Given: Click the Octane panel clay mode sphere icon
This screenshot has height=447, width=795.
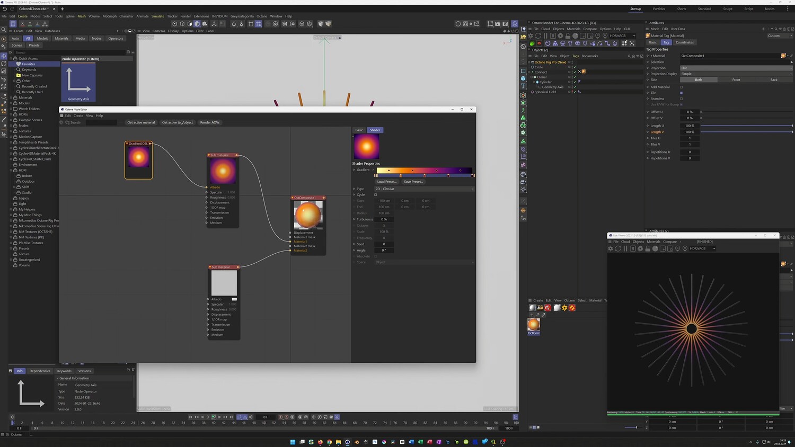Looking at the screenshot, I should coord(575,36).
